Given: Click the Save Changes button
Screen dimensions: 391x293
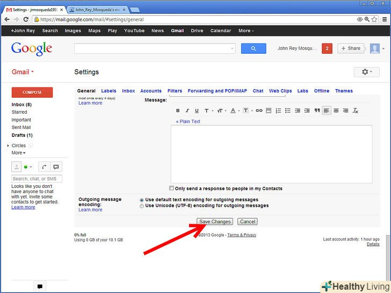Looking at the screenshot, I should (215, 222).
